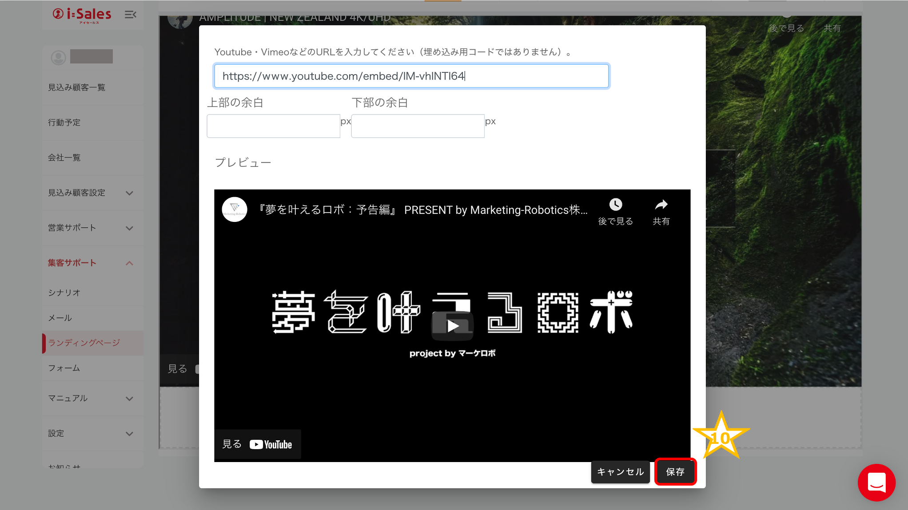
Task: Play the YouTube preview video
Action: [x=452, y=326]
